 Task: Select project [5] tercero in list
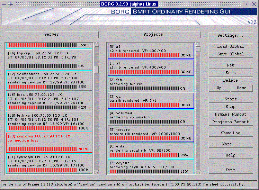coord(151,134)
